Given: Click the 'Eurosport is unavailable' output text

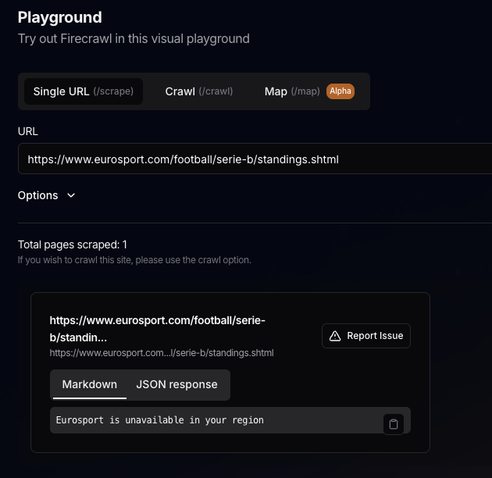Looking at the screenshot, I should point(160,420).
